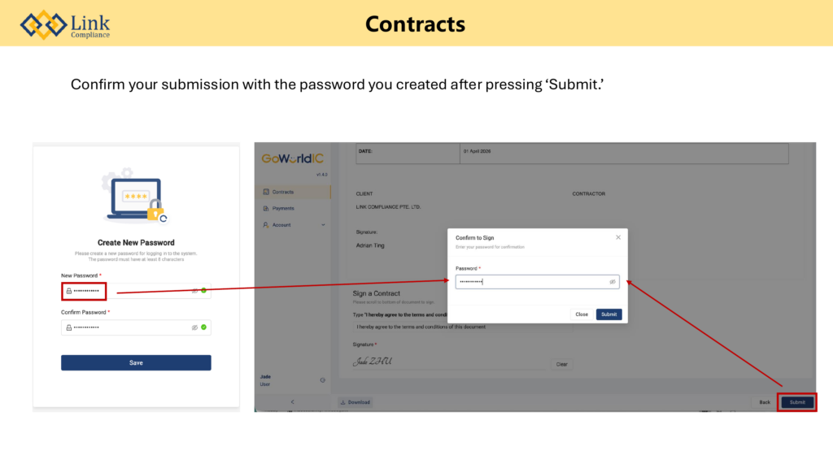Close the Confirm to Sign dialog with X
Viewport: 833px width, 468px height.
(618, 237)
